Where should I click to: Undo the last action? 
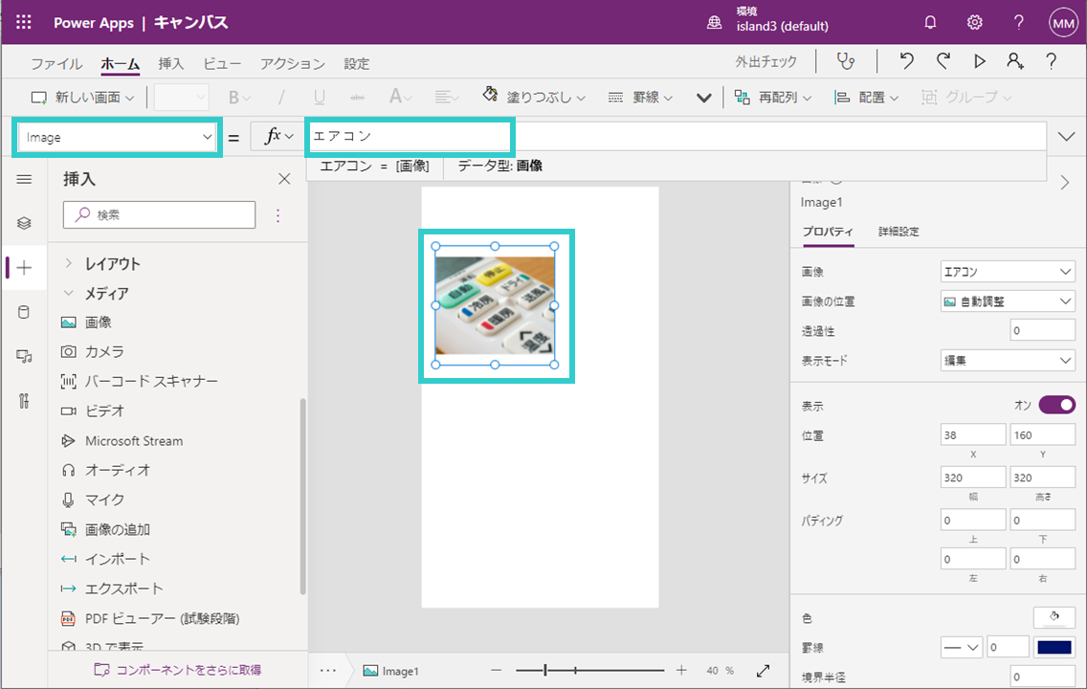click(x=907, y=61)
